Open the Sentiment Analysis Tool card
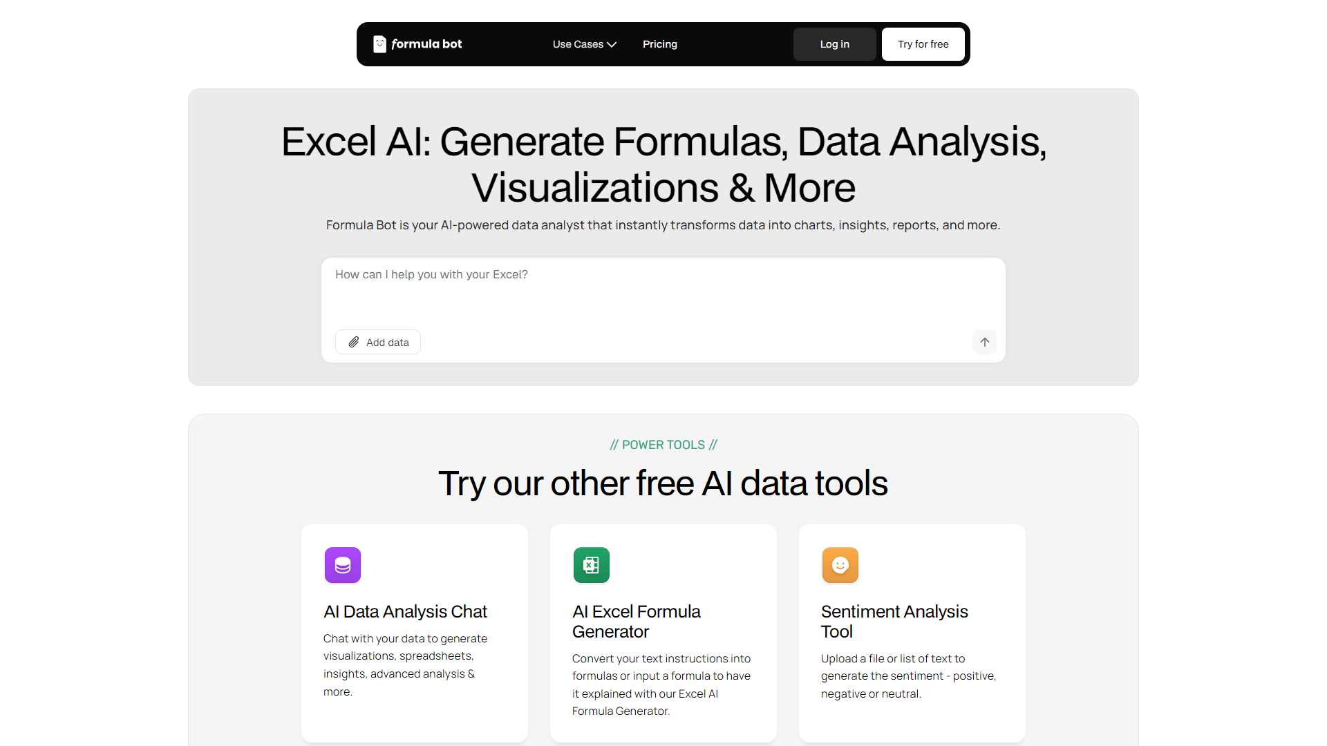This screenshot has height=746, width=1327. [x=912, y=633]
